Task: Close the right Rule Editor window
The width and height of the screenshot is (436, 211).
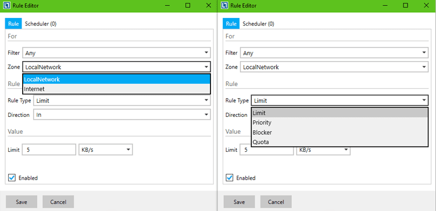Action: pyautogui.click(x=426, y=6)
